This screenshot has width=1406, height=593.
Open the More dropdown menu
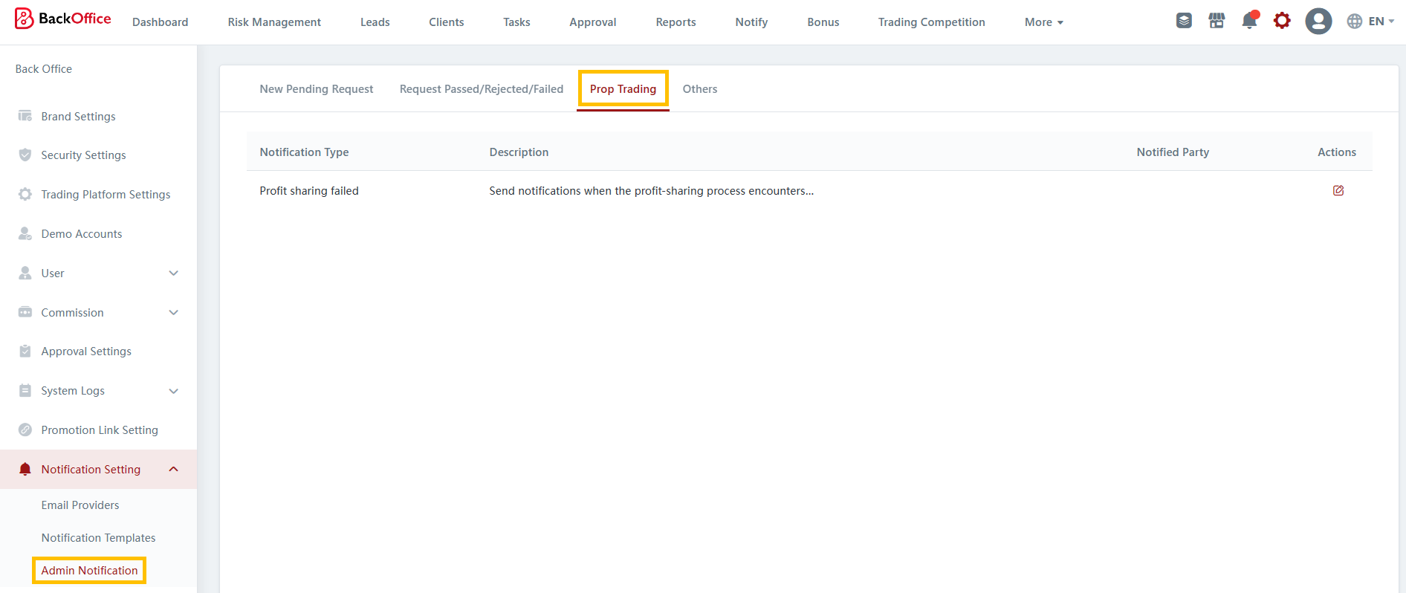coord(1043,22)
